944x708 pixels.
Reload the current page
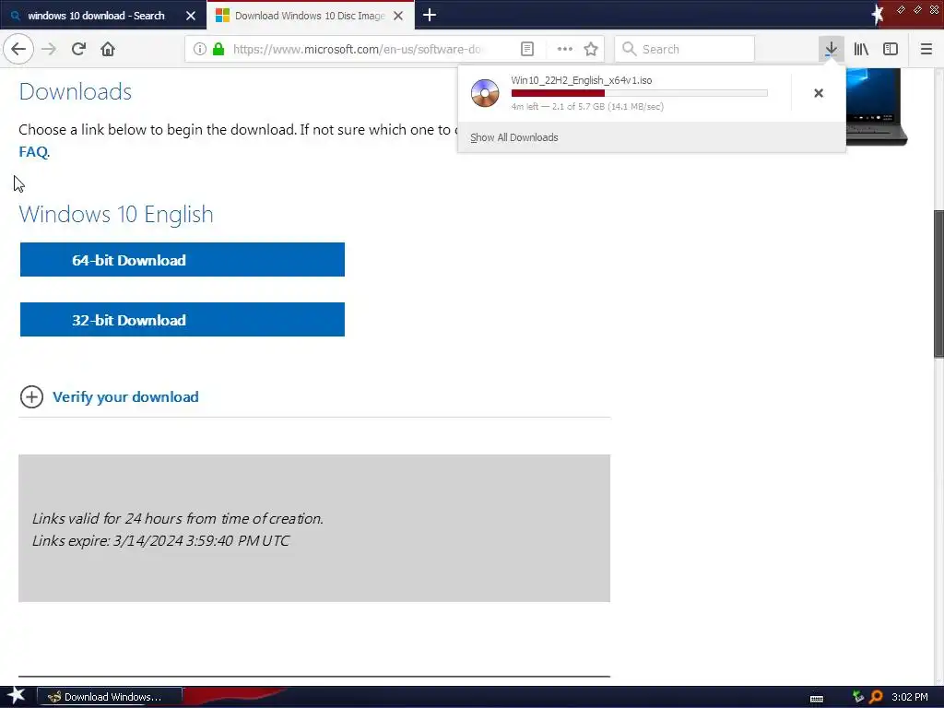point(78,49)
